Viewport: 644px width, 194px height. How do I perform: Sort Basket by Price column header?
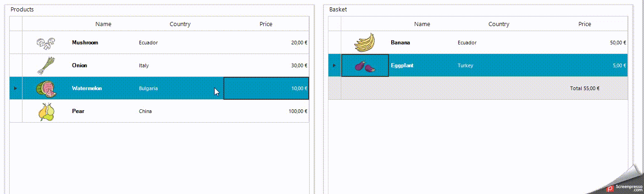(x=584, y=24)
